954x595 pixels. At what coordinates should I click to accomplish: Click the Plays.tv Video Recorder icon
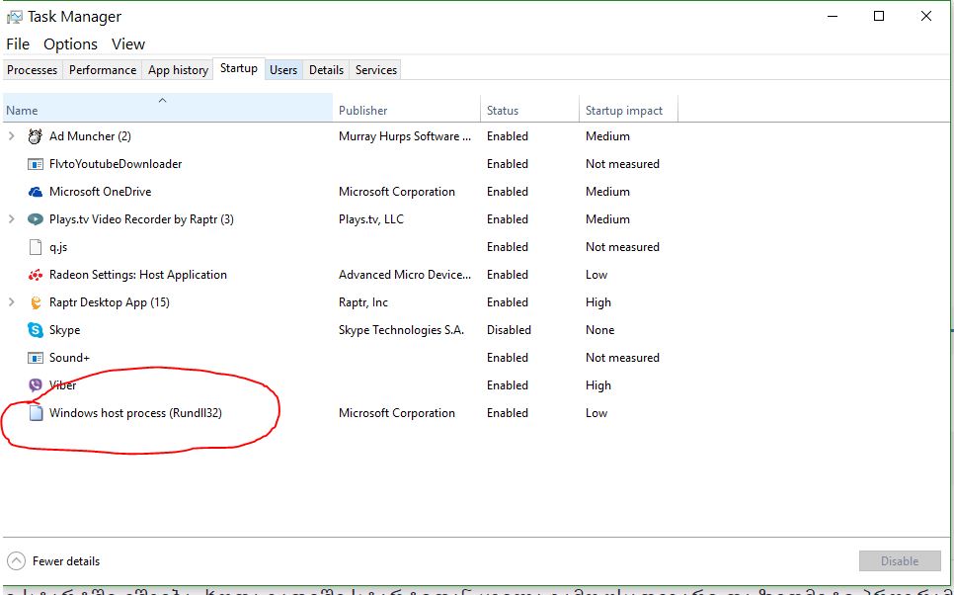click(x=36, y=219)
